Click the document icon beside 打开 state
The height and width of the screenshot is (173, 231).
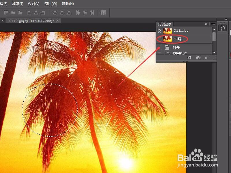pyautogui.click(x=167, y=47)
